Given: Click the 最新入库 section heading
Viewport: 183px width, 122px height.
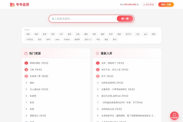Looking at the screenshot, I should pyautogui.click(x=106, y=53).
